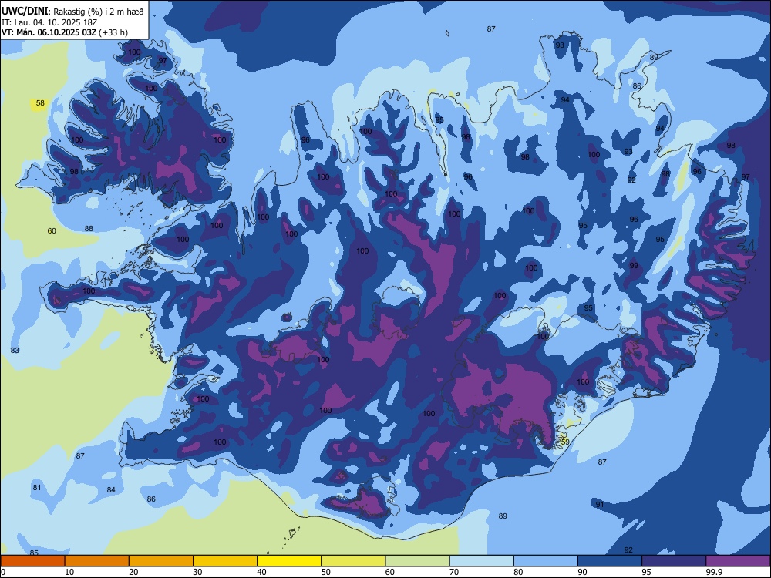Click the legend tick label '80'
Screen dimensions: 771x578
(518, 572)
